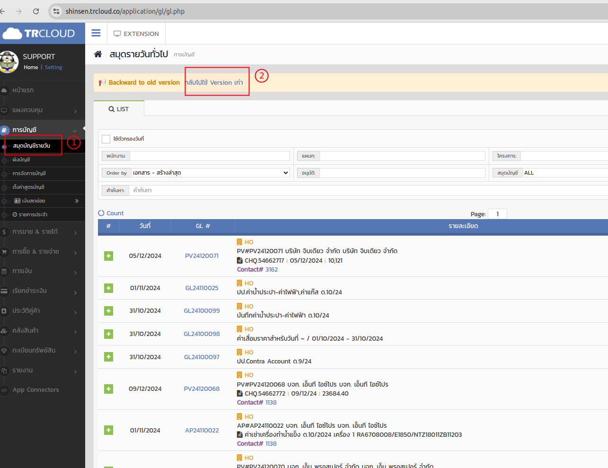Open AP24110022 document link
The image size is (608, 468).
click(202, 431)
